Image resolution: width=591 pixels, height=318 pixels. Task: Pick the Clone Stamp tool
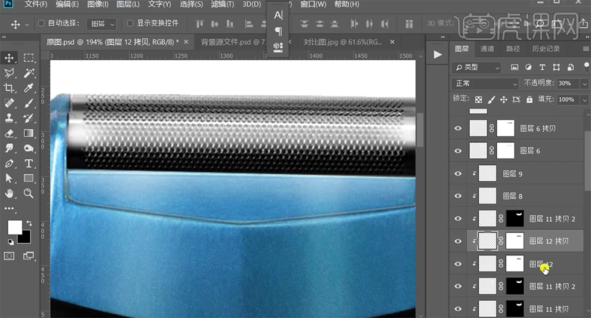pos(9,118)
